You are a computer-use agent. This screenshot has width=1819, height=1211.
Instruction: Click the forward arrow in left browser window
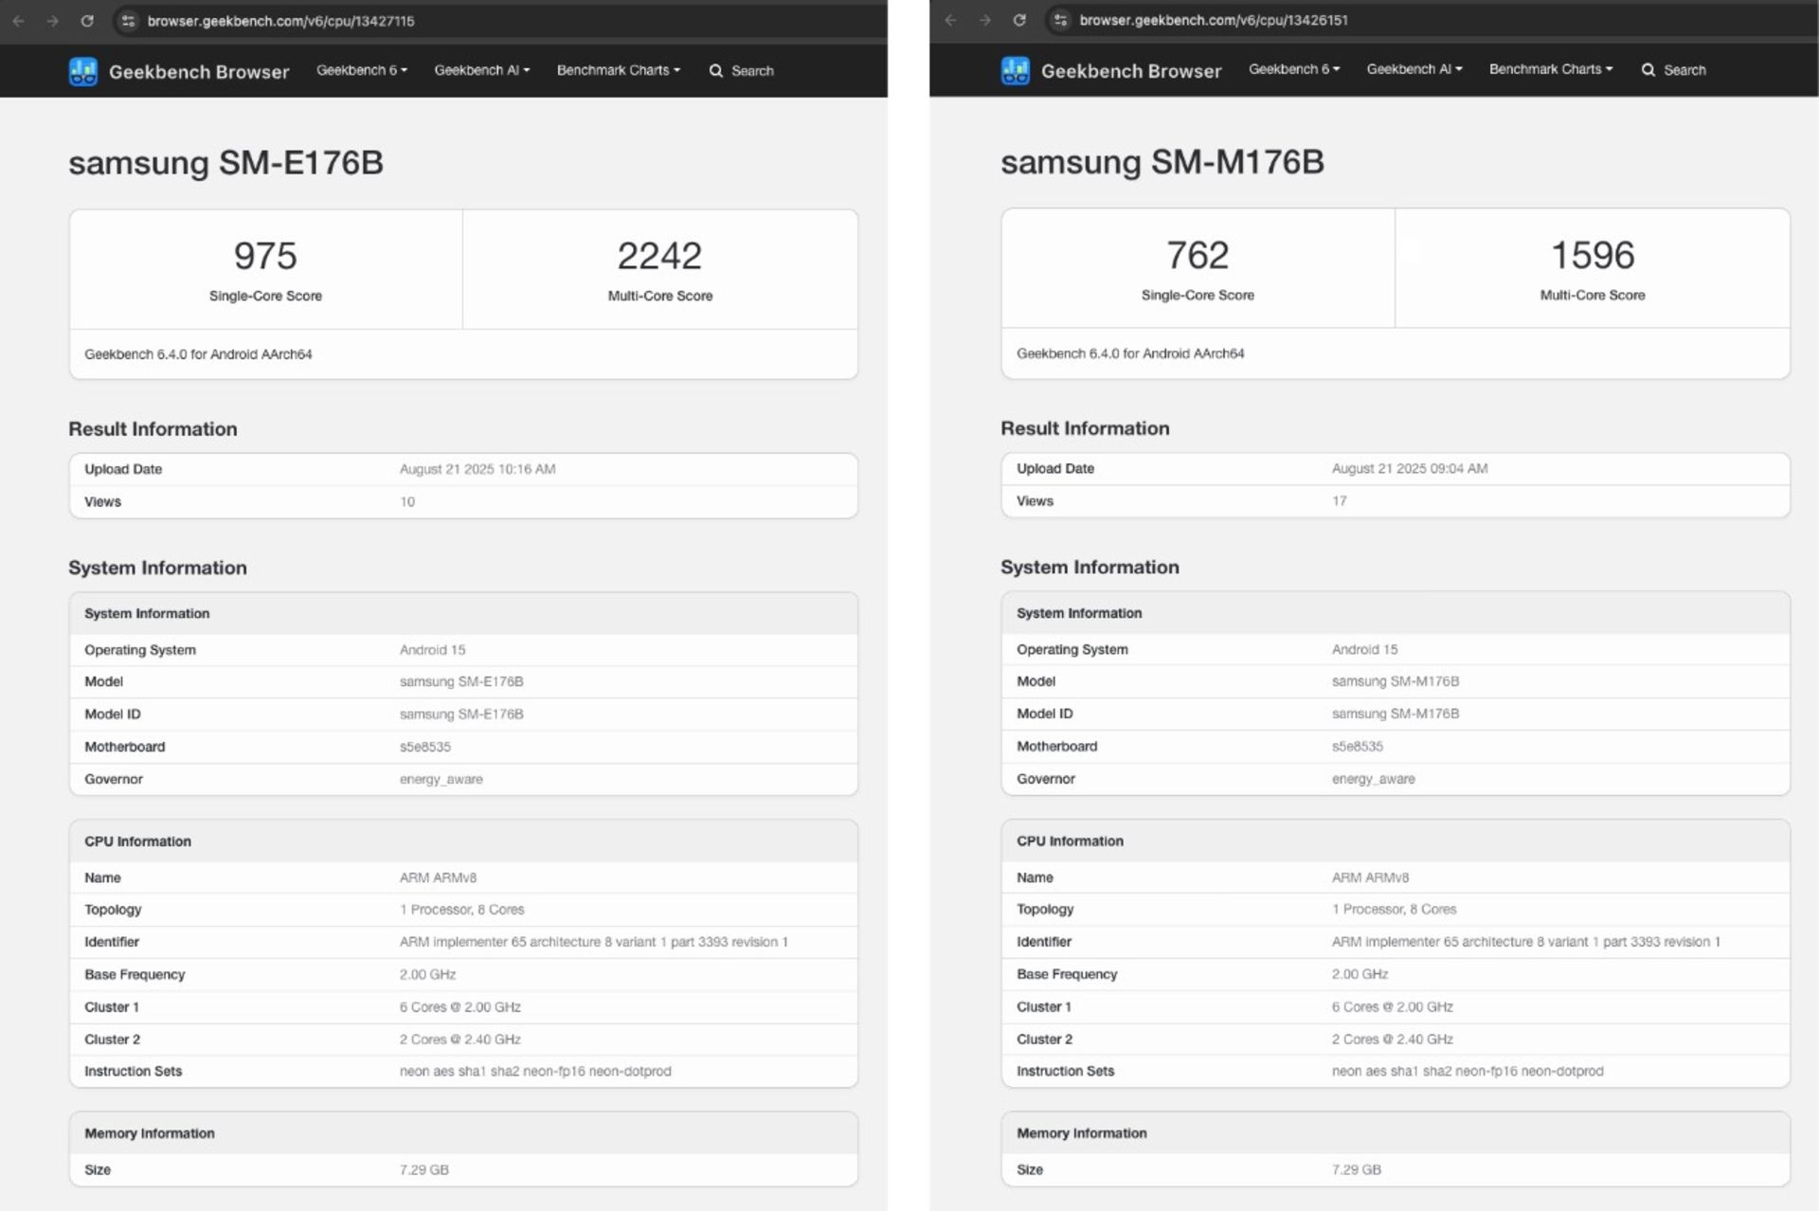[x=52, y=21]
